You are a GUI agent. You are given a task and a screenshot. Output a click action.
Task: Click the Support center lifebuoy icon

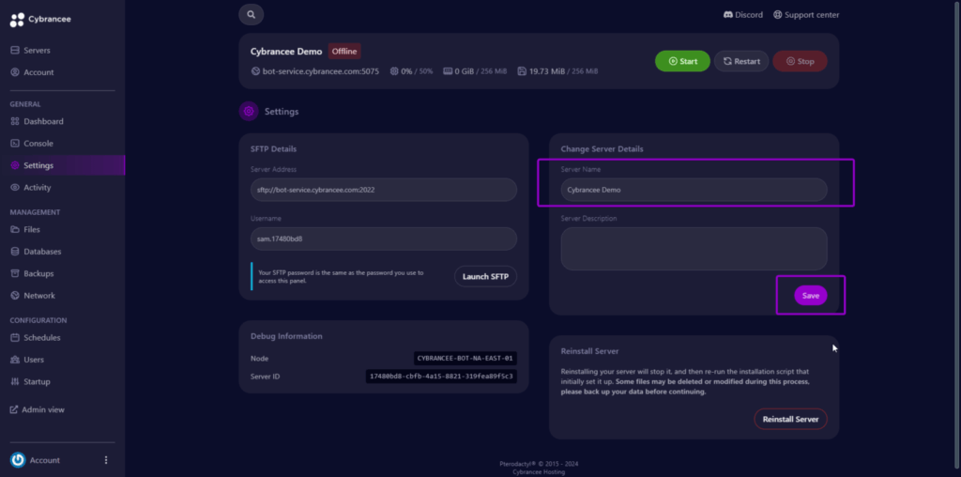(778, 15)
